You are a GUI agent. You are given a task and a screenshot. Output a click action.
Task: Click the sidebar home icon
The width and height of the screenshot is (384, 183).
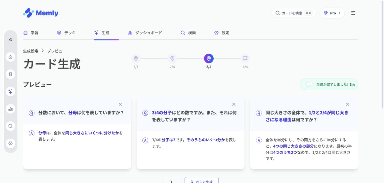click(x=11, y=57)
